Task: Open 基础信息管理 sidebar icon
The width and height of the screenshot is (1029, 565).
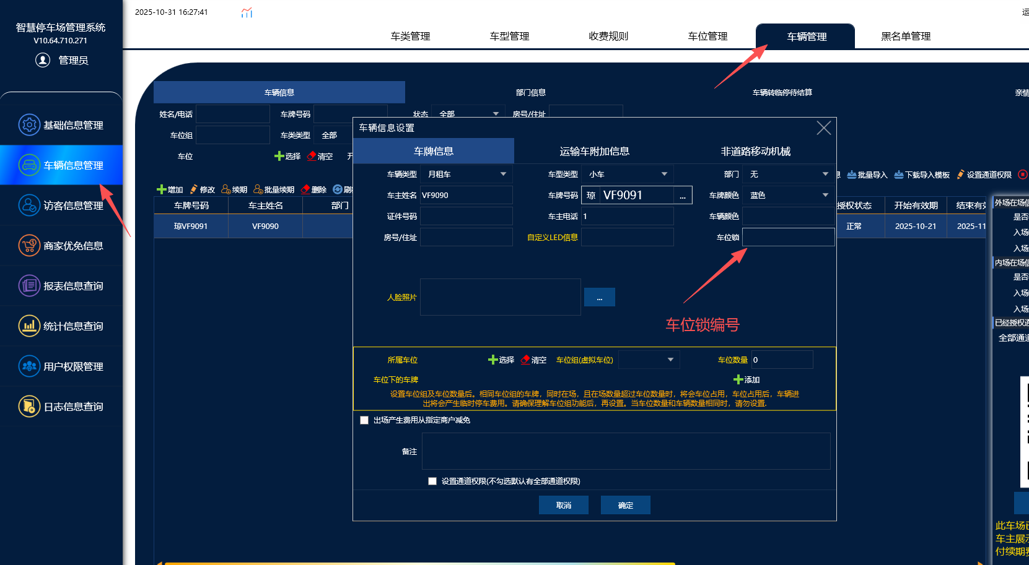Action: [29, 125]
